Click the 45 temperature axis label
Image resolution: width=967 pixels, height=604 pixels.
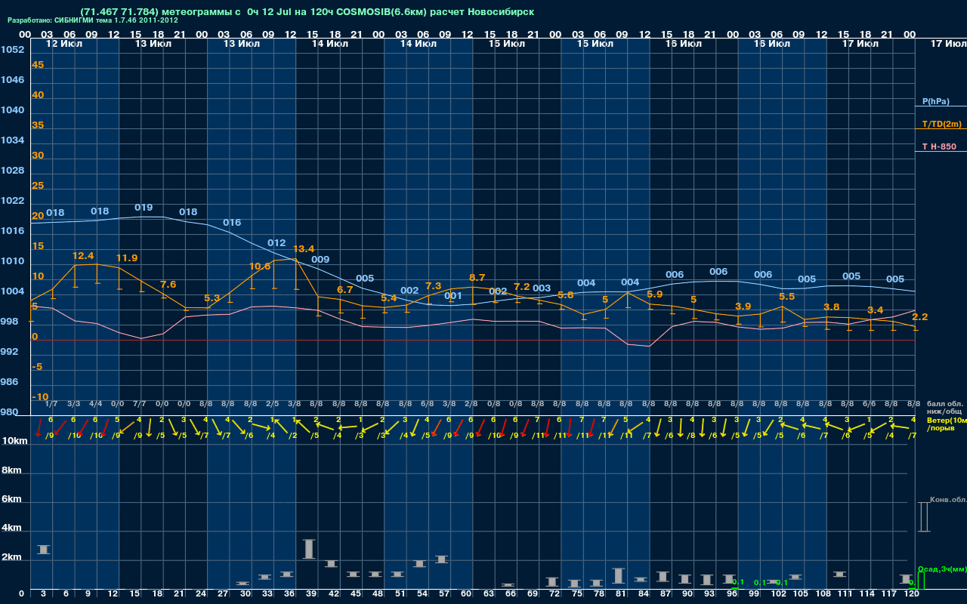click(x=38, y=65)
